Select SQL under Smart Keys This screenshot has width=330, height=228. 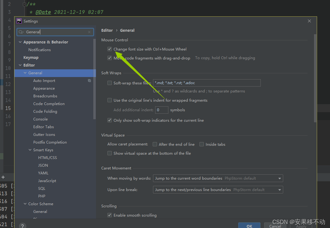pos(42,188)
